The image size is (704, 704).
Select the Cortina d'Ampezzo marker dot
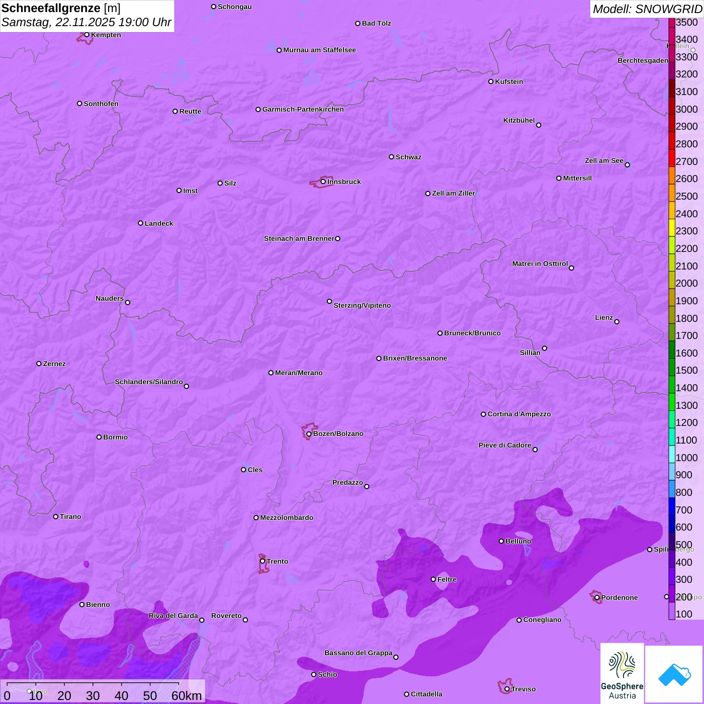tap(483, 414)
